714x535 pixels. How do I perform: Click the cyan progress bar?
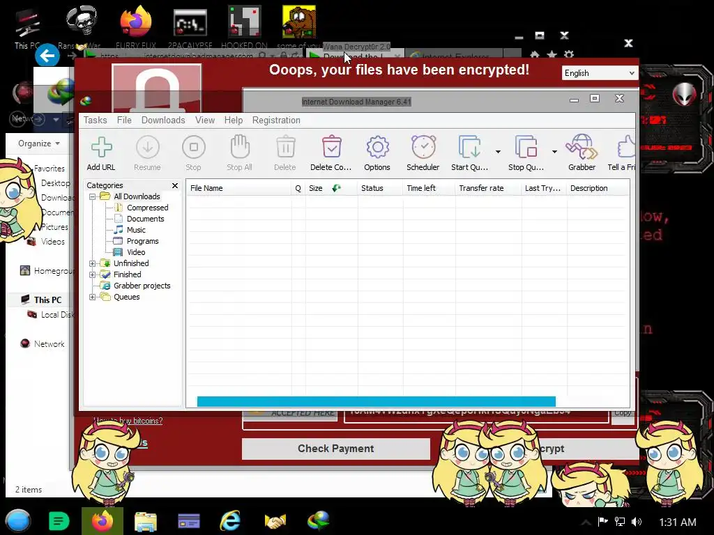pos(376,401)
